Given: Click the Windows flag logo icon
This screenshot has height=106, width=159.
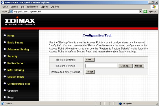Looking at the screenshot, I should point(154,7).
